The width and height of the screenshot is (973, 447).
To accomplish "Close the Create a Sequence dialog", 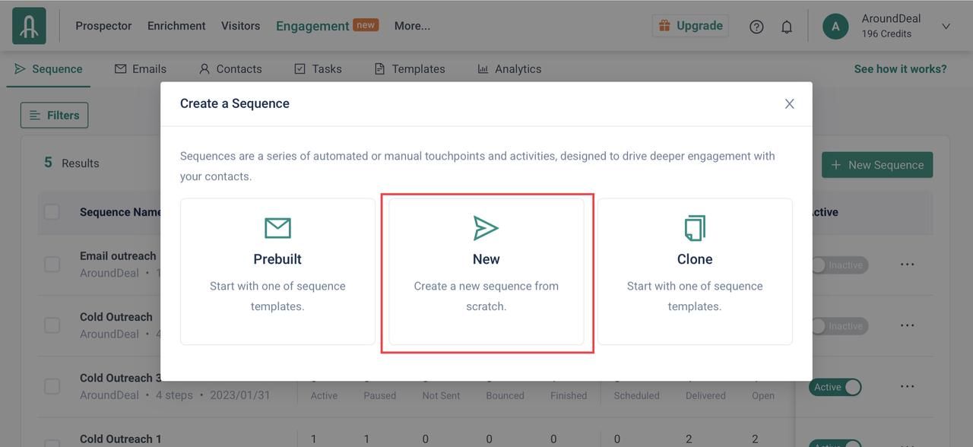I will pos(789,104).
